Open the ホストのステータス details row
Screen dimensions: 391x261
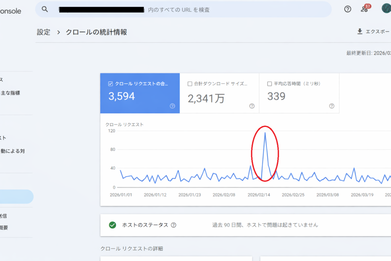(244, 225)
